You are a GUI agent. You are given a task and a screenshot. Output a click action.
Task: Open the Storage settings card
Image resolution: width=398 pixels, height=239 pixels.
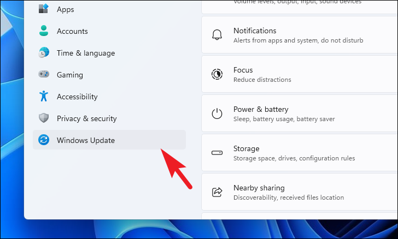(x=300, y=153)
